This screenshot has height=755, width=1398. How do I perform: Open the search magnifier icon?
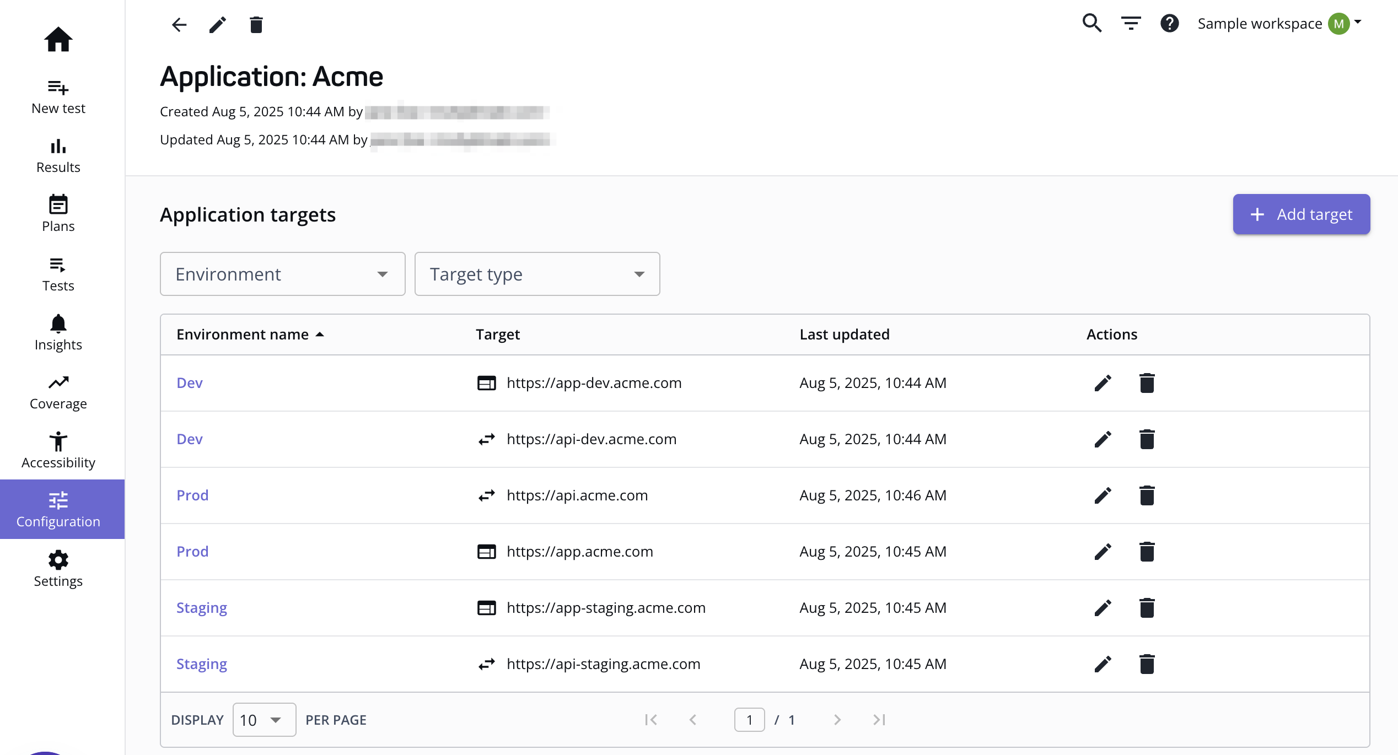1091,23
